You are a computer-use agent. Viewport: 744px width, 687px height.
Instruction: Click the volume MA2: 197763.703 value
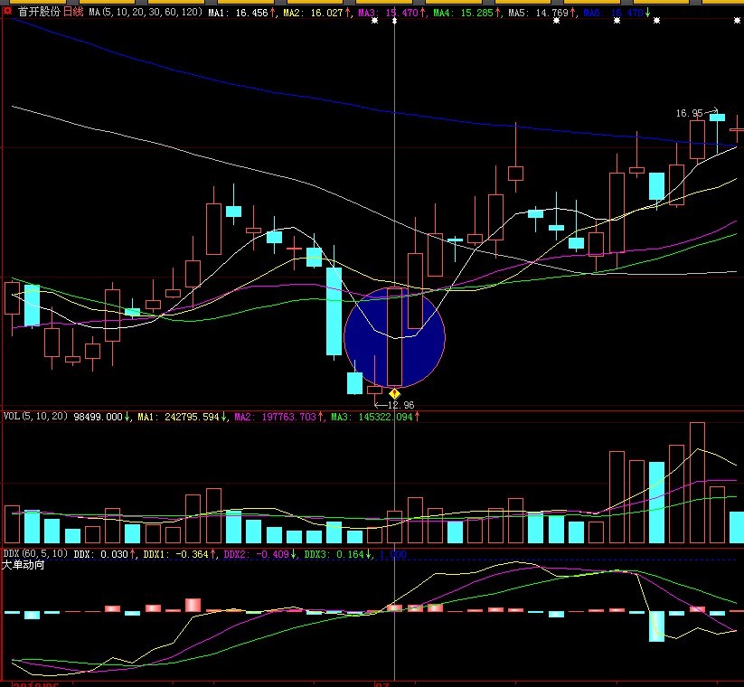[x=275, y=417]
